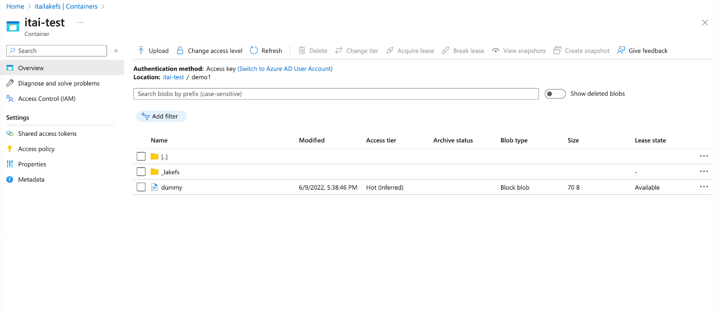Click the Delete trash can icon
The width and height of the screenshot is (717, 314).
[x=302, y=51]
